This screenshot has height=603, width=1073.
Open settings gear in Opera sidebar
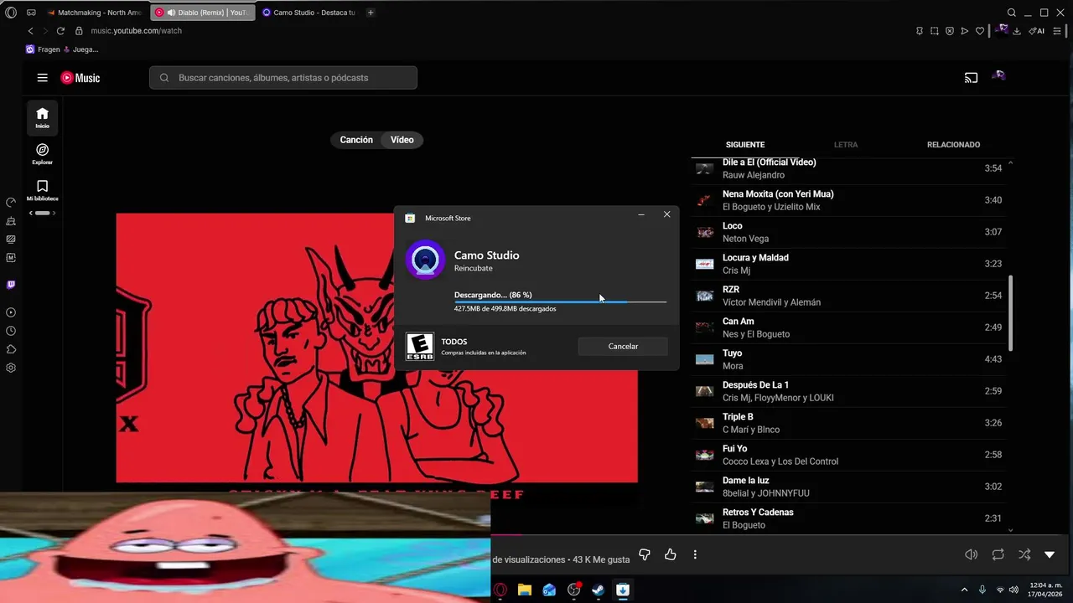(x=11, y=368)
